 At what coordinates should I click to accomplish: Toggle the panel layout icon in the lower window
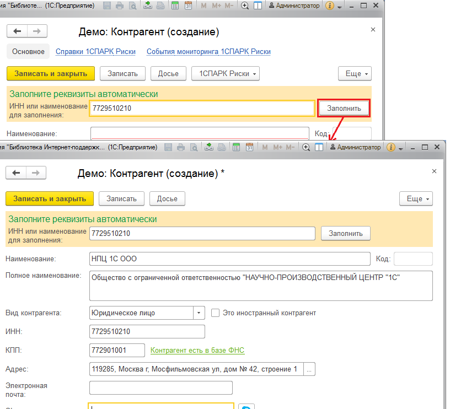click(x=319, y=147)
